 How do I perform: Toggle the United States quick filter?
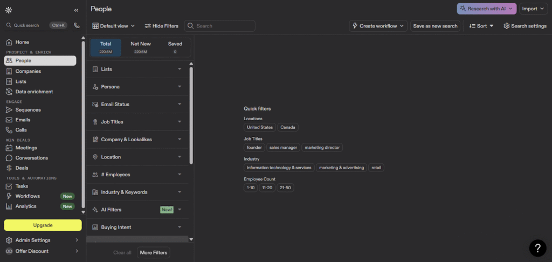[x=259, y=128]
